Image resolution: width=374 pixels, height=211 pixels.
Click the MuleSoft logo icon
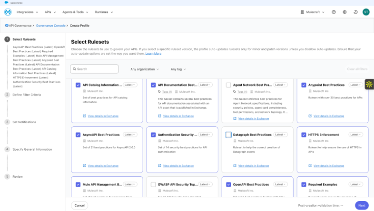pyautogui.click(x=8, y=12)
